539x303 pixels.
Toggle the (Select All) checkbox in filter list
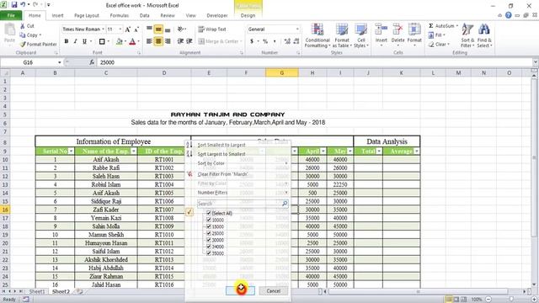pyautogui.click(x=209, y=213)
